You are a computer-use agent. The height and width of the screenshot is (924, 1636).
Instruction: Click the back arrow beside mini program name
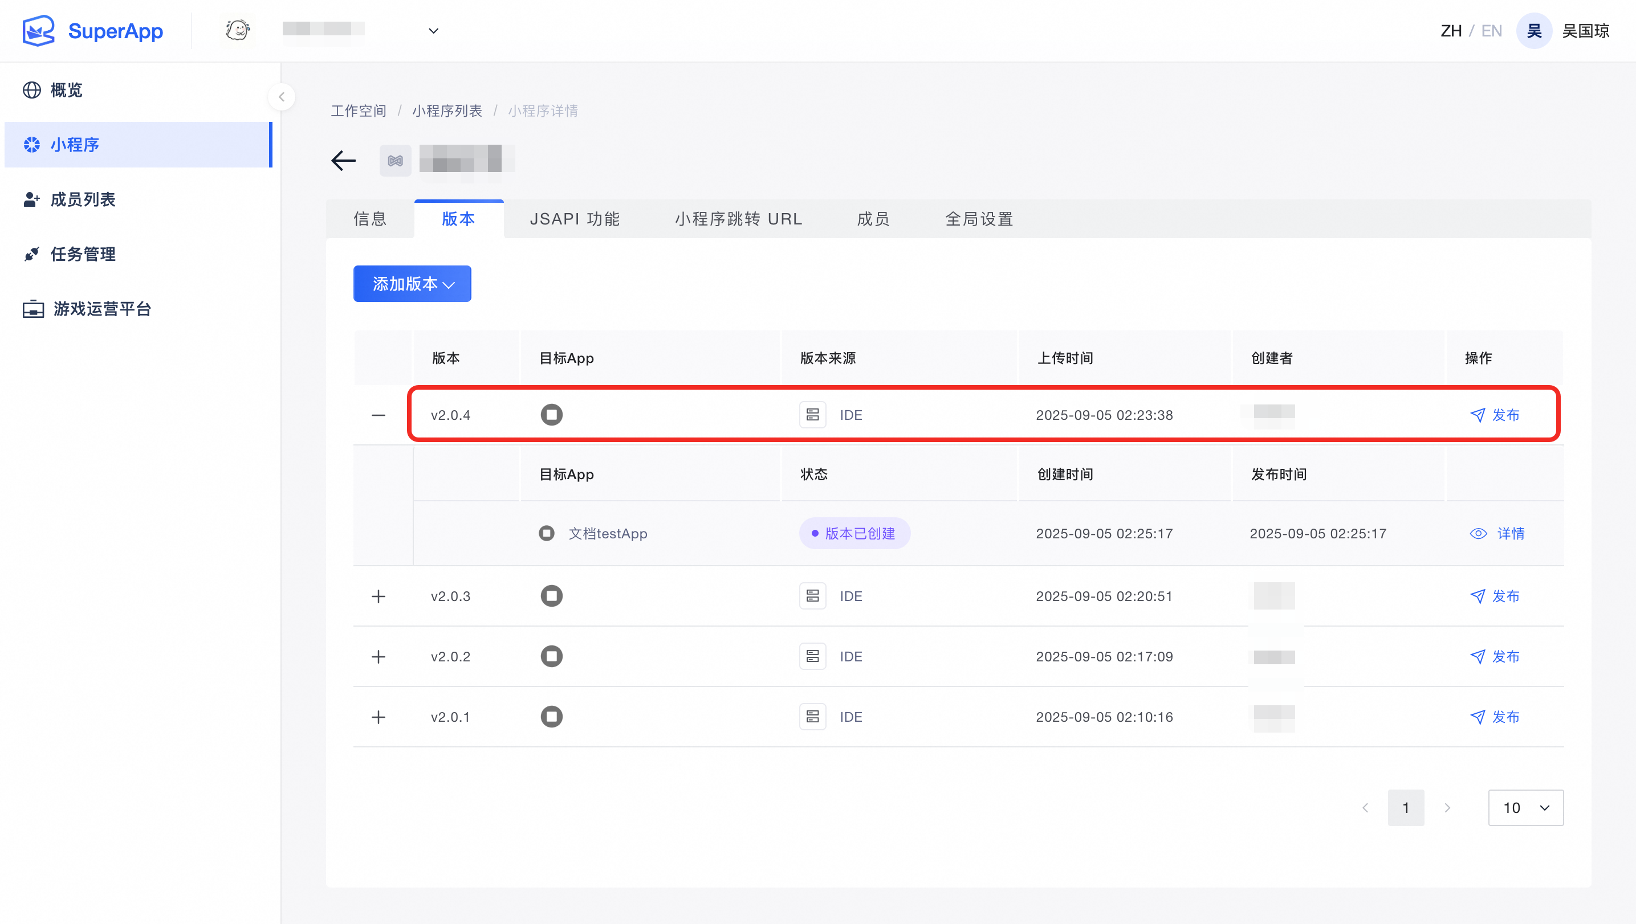[x=344, y=161]
